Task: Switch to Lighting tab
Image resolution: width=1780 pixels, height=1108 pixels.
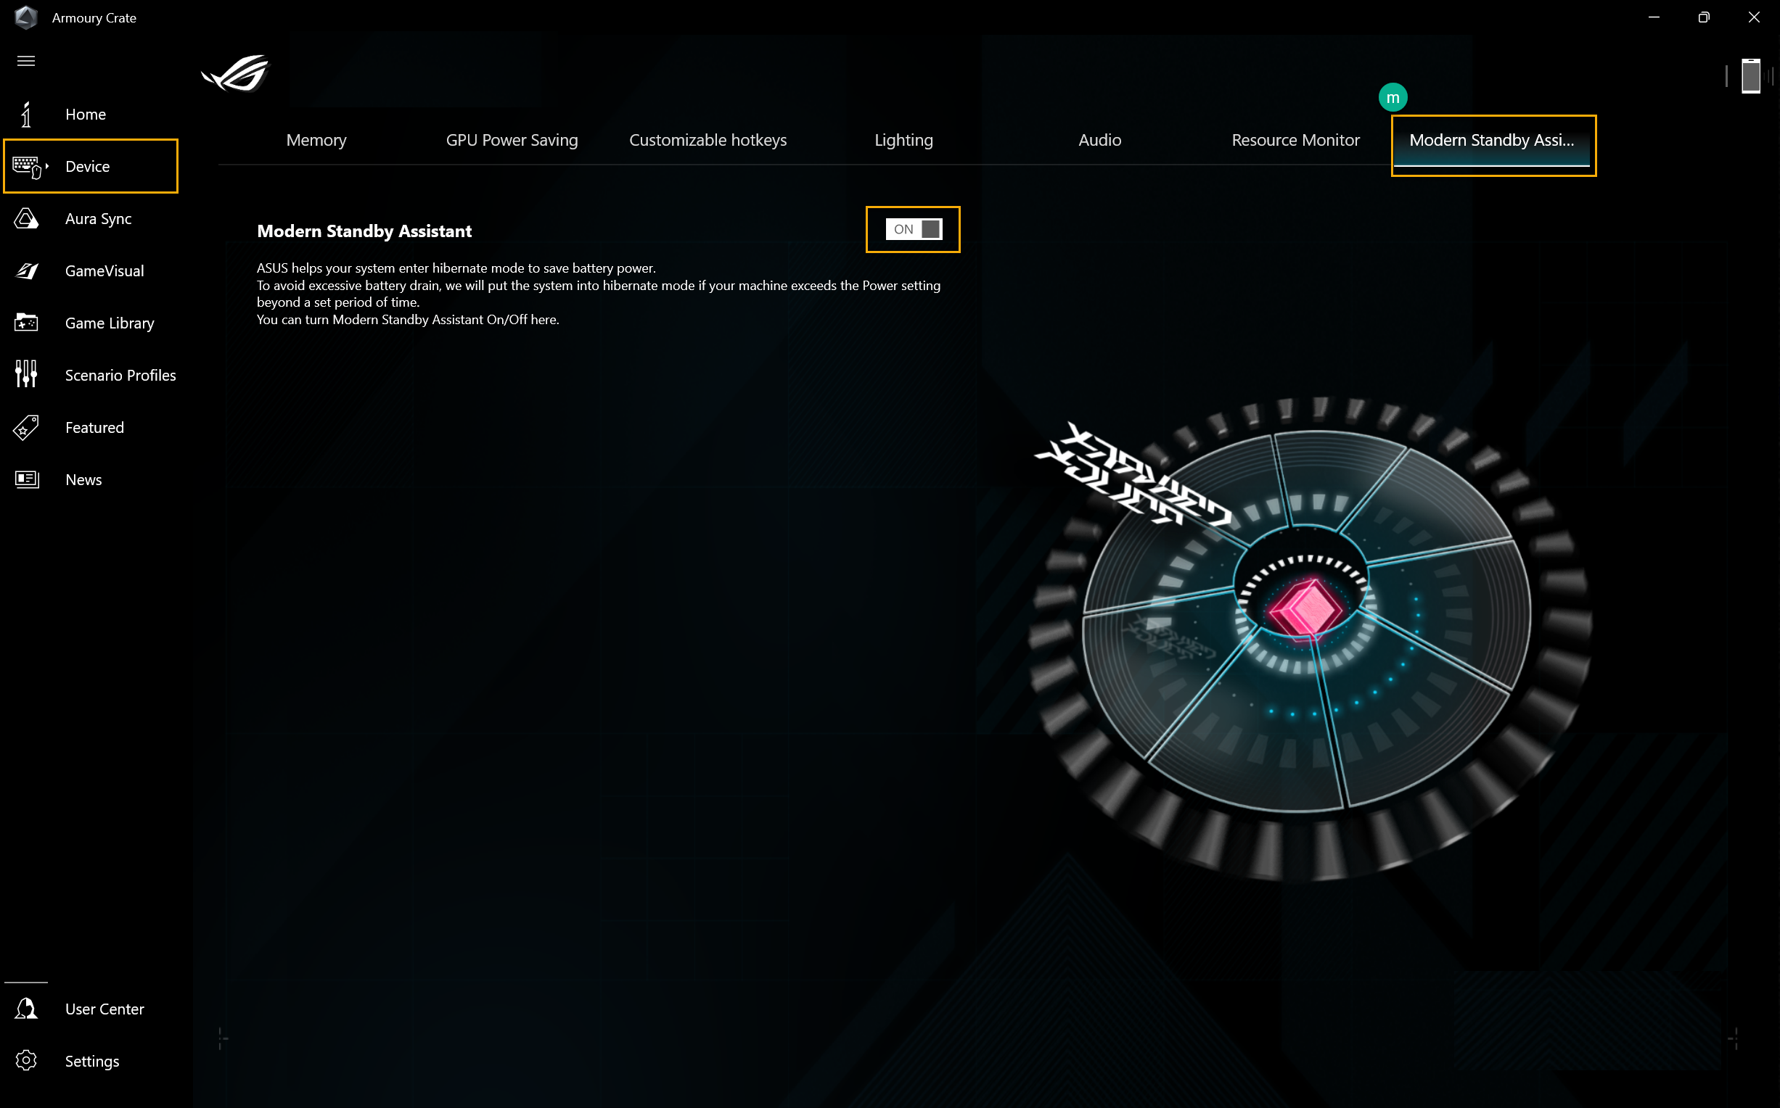Action: click(x=903, y=141)
